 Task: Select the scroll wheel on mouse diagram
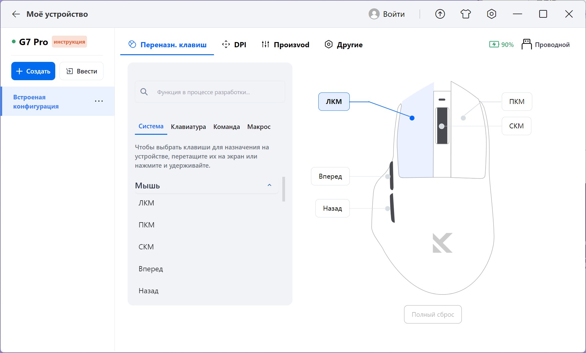[x=442, y=126]
